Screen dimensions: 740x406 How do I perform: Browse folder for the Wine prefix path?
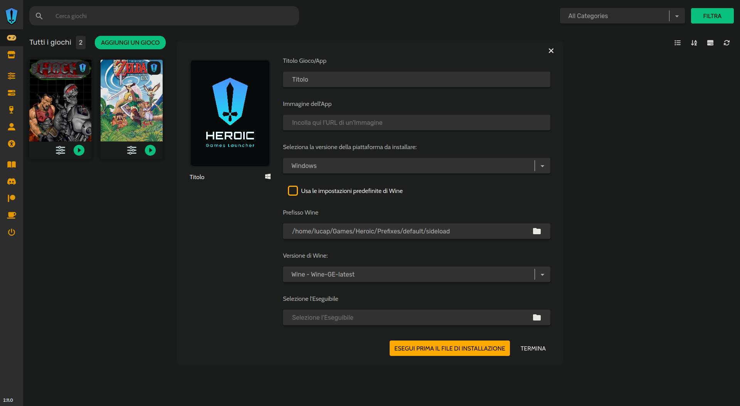click(x=537, y=231)
